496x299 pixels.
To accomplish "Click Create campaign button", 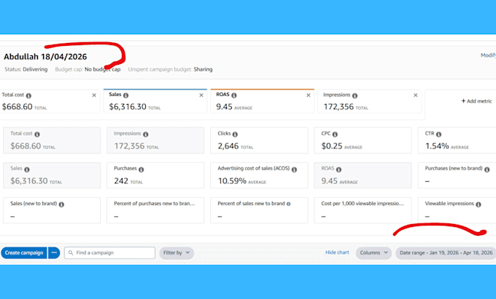I will [x=24, y=252].
